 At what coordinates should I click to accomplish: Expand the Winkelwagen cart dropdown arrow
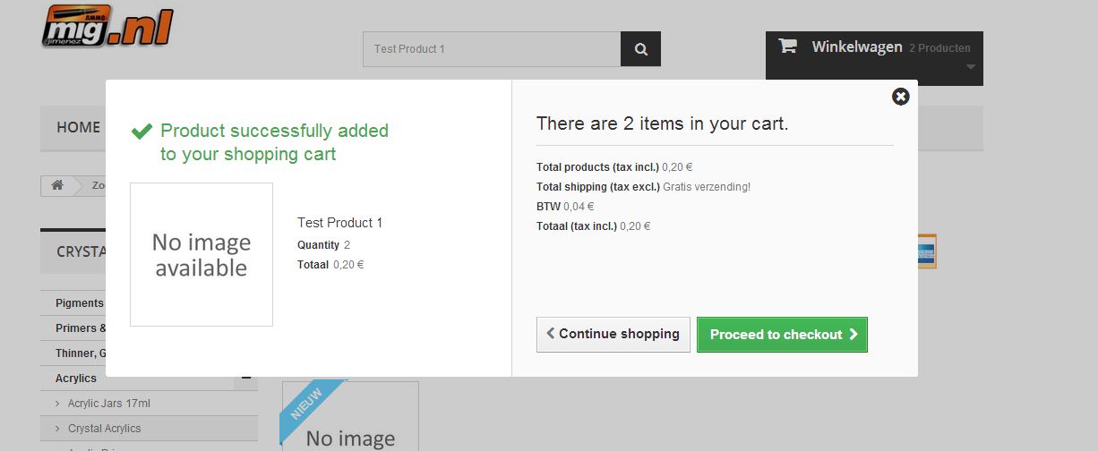[x=970, y=67]
